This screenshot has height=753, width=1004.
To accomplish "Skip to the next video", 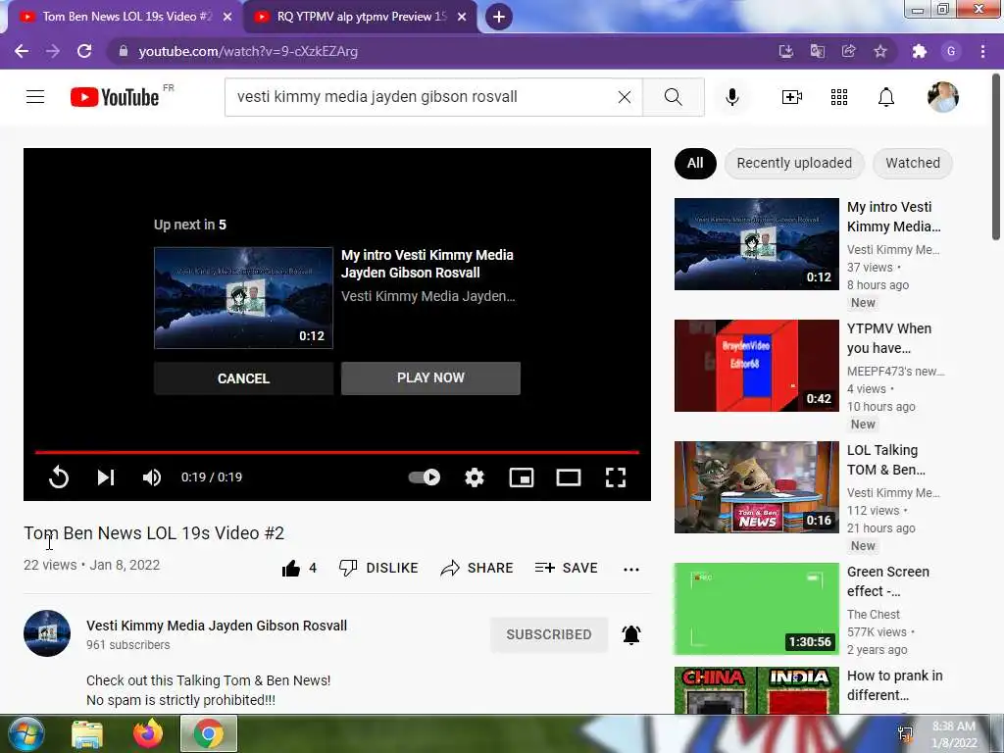I will (106, 477).
